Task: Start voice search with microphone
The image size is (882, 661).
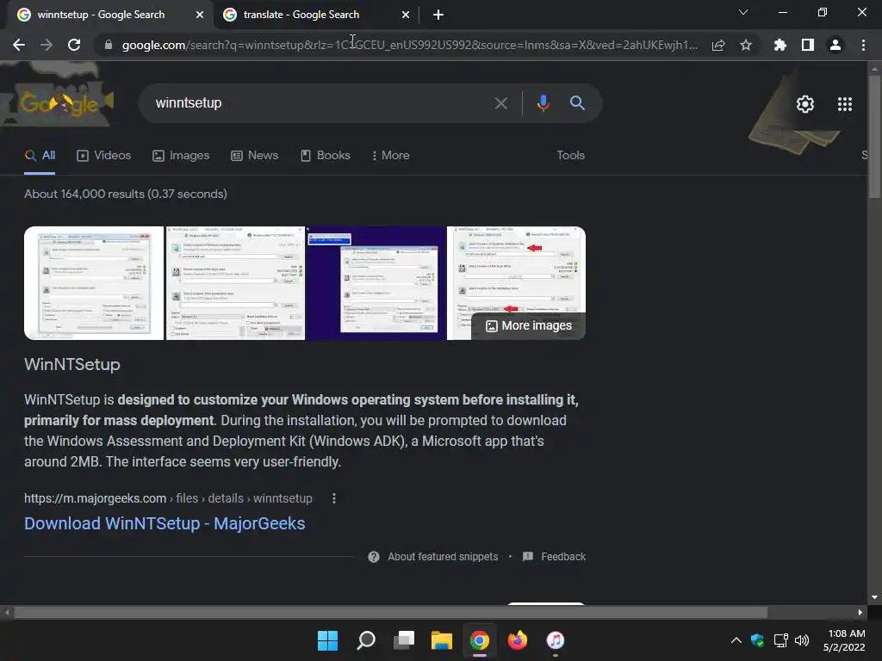Action: (x=543, y=103)
